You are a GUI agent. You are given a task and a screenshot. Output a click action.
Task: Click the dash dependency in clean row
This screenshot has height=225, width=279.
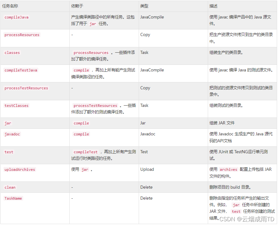point(72,187)
